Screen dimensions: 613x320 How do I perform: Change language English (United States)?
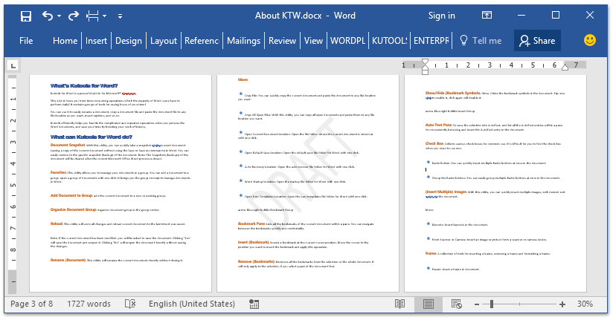point(192,304)
